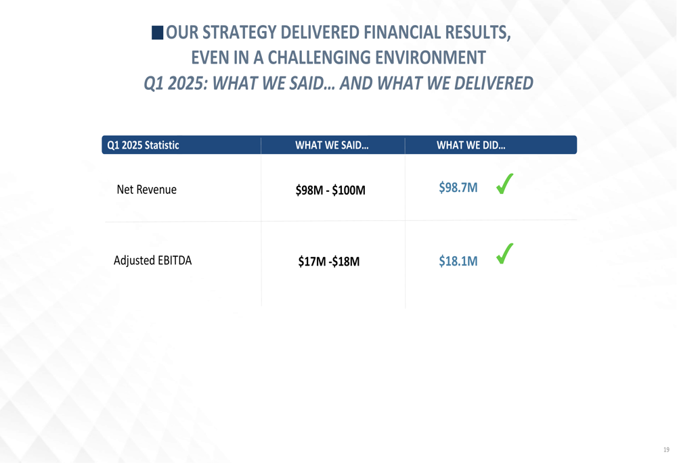The width and height of the screenshot is (677, 463).
Task: Click the 'Adjusted EBITDA' row label
Action: click(152, 260)
